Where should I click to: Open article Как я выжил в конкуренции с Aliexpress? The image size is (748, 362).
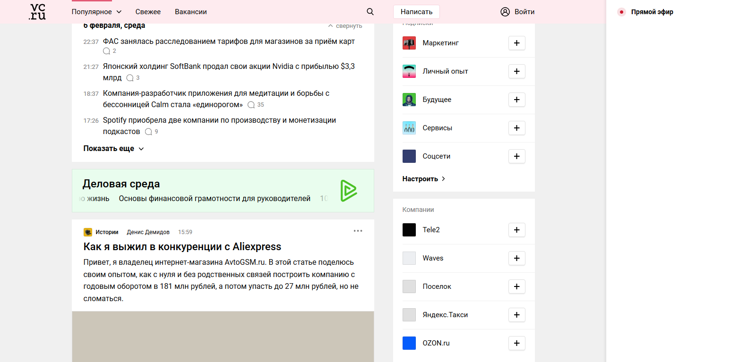[x=182, y=247]
